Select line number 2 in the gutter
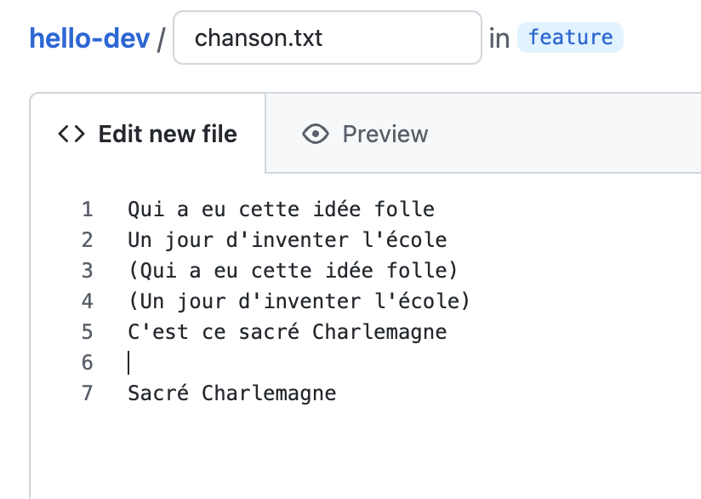Image resolution: width=701 pixels, height=499 pixels. click(x=87, y=240)
